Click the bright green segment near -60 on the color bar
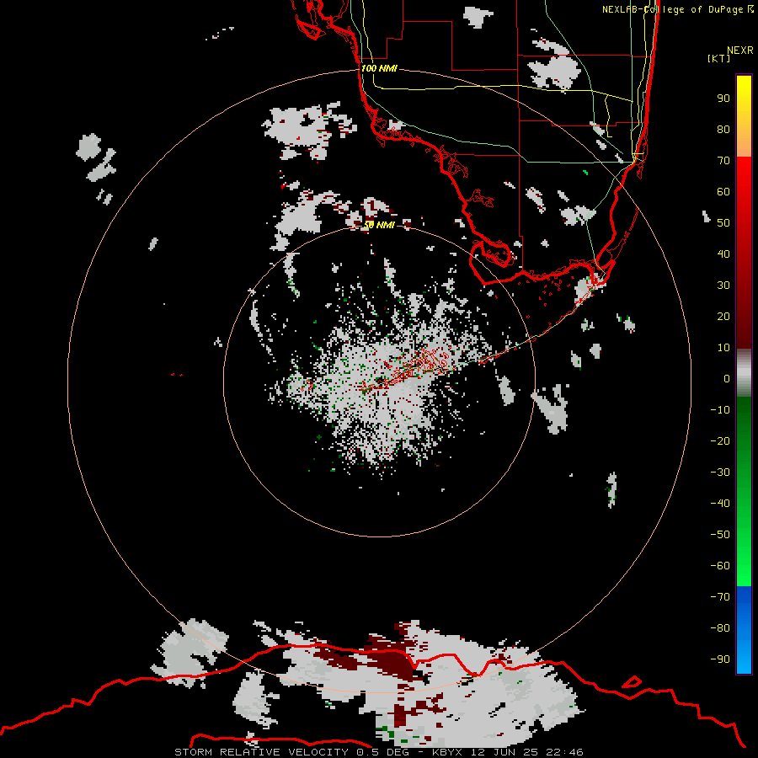Screen dimensions: 758x758 coord(744,566)
